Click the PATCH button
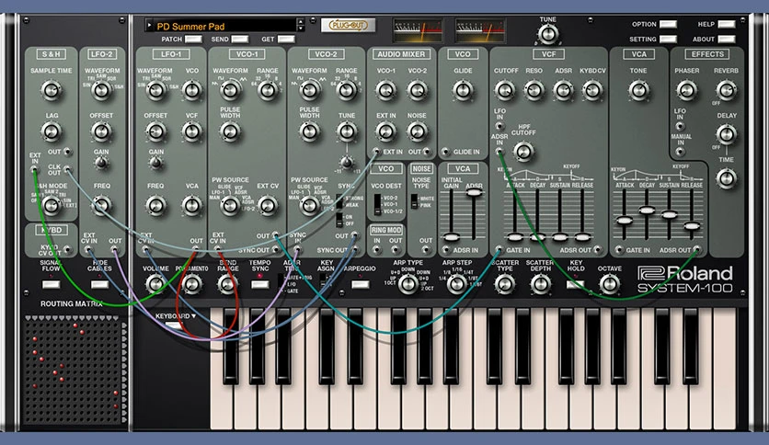The width and height of the screenshot is (769, 445). click(x=193, y=40)
